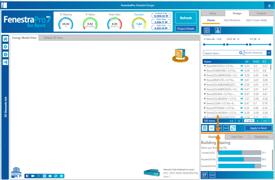Expand the 3D Elements List side panel
The width and height of the screenshot is (275, 180).
[x=5, y=107]
